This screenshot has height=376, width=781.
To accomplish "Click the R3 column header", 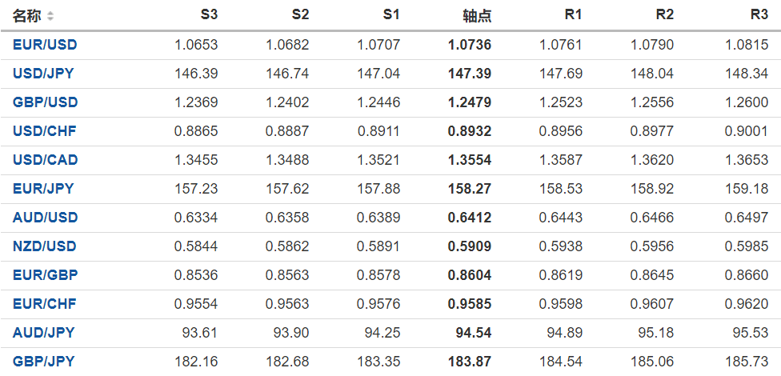I will pyautogui.click(x=759, y=15).
